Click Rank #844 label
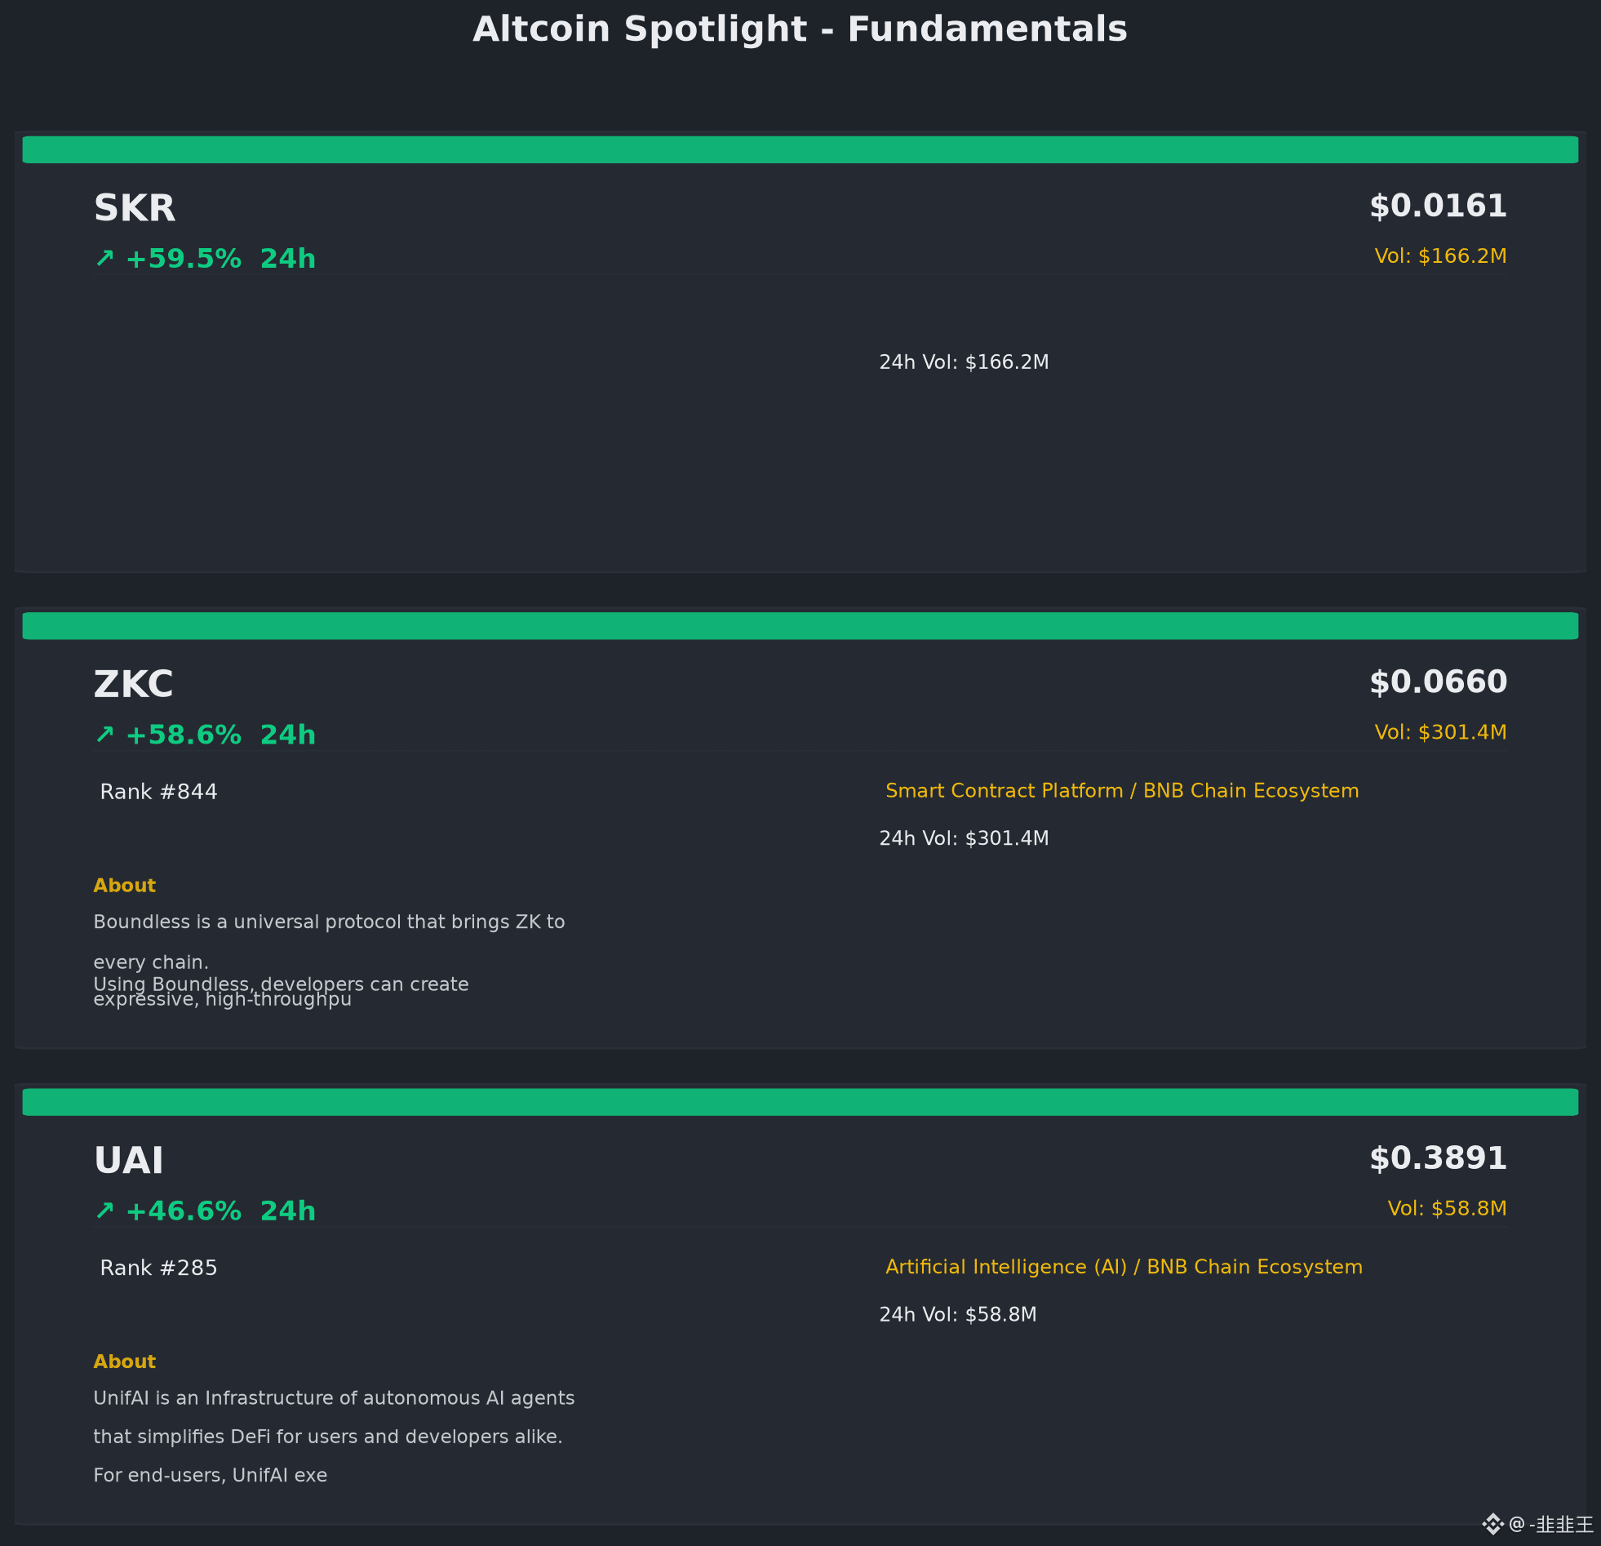 click(158, 792)
